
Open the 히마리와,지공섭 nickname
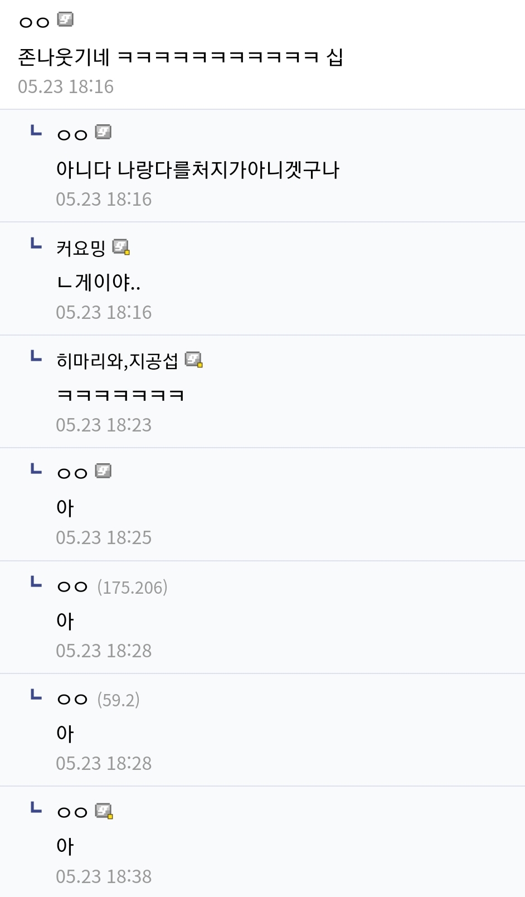pyautogui.click(x=117, y=361)
